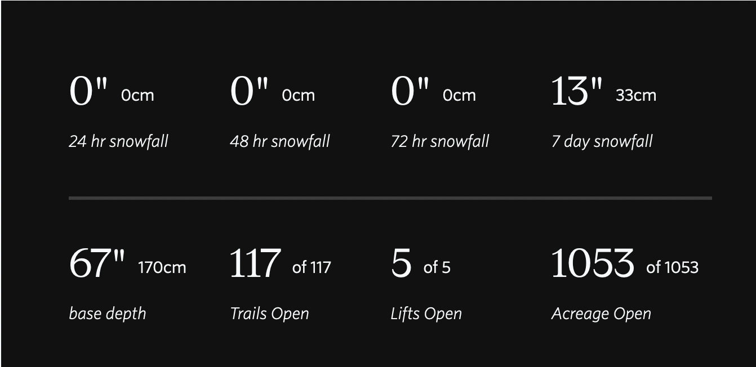Image resolution: width=756 pixels, height=367 pixels.
Task: Select the 170cm base depth value
Action: (162, 267)
